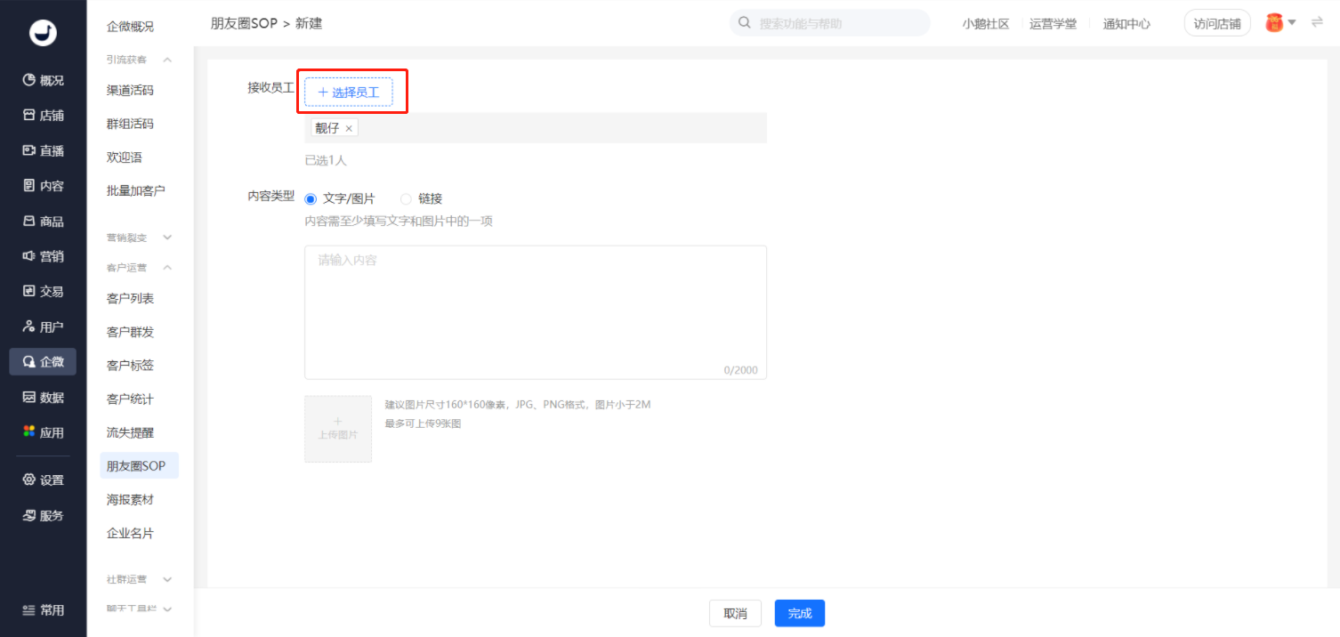
Task: Click the 搜索功能与帮助 search field
Action: (829, 23)
